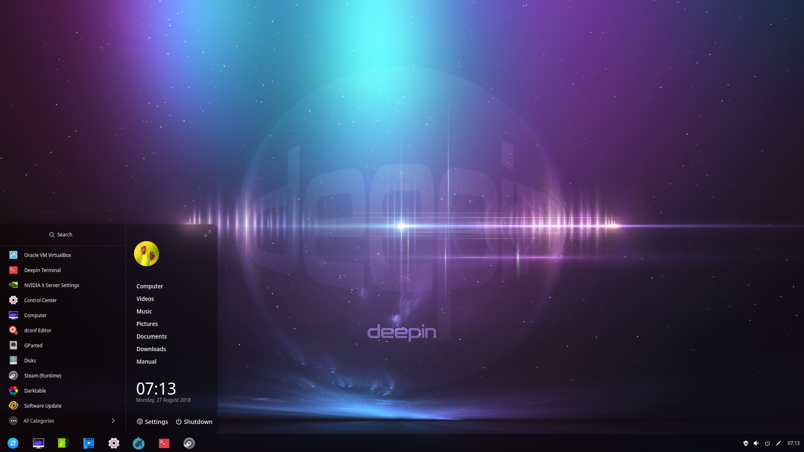Select the dconf Editor text label
This screenshot has height=452, width=804.
click(38, 330)
